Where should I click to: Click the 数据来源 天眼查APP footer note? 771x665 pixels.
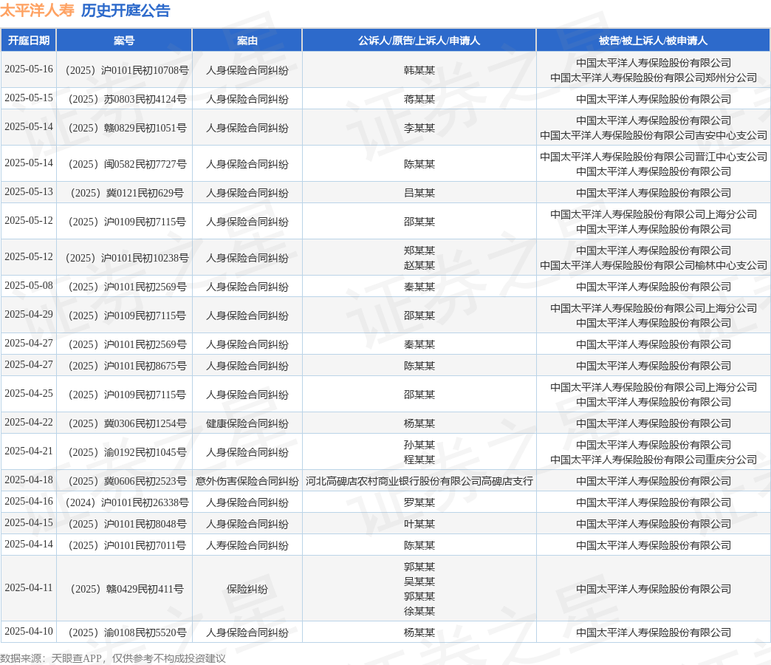pyautogui.click(x=113, y=658)
